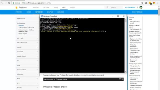Viewport: 160px width, 90px height.
Task: Jump to Initialize a Firebase project
Action: [134, 26]
